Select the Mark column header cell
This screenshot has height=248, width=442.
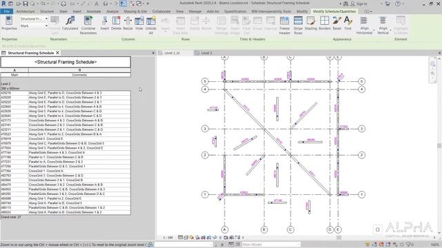15,75
